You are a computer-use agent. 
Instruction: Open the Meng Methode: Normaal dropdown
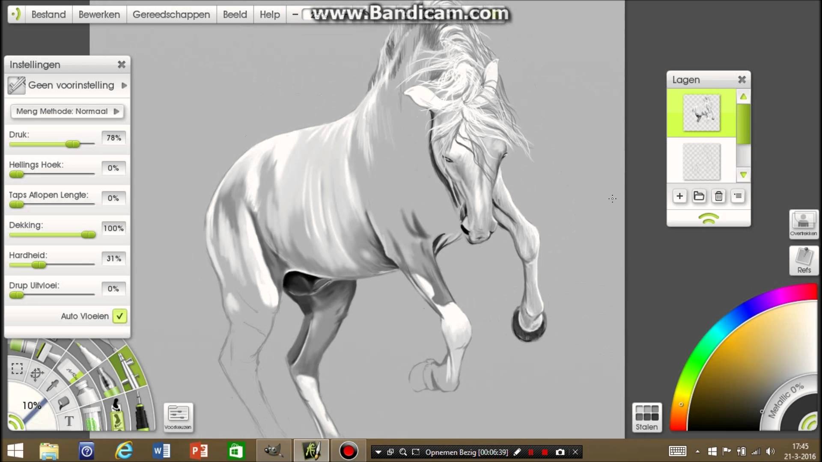pyautogui.click(x=67, y=111)
